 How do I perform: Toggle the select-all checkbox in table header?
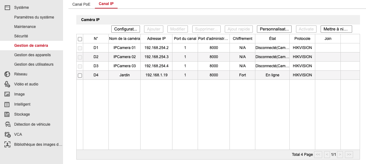80,39
